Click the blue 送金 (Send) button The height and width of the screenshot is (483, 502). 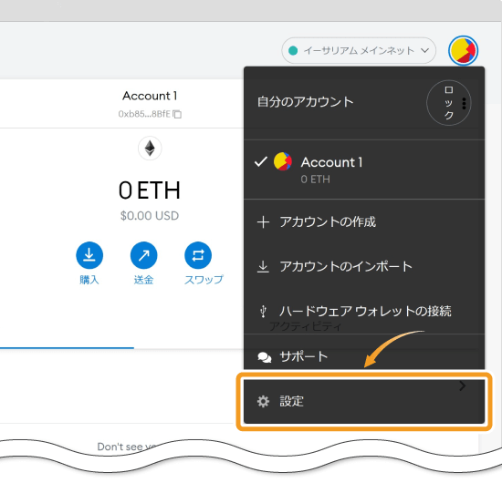click(143, 255)
